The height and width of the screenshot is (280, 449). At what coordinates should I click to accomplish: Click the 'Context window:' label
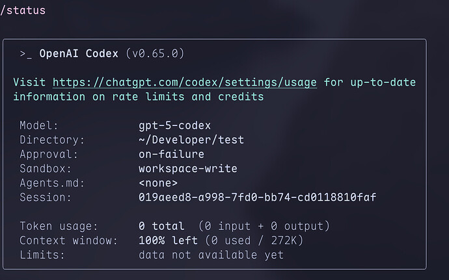68,240
